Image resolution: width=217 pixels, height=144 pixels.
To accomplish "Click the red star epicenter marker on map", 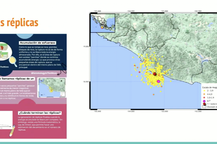I will [x=155, y=74].
